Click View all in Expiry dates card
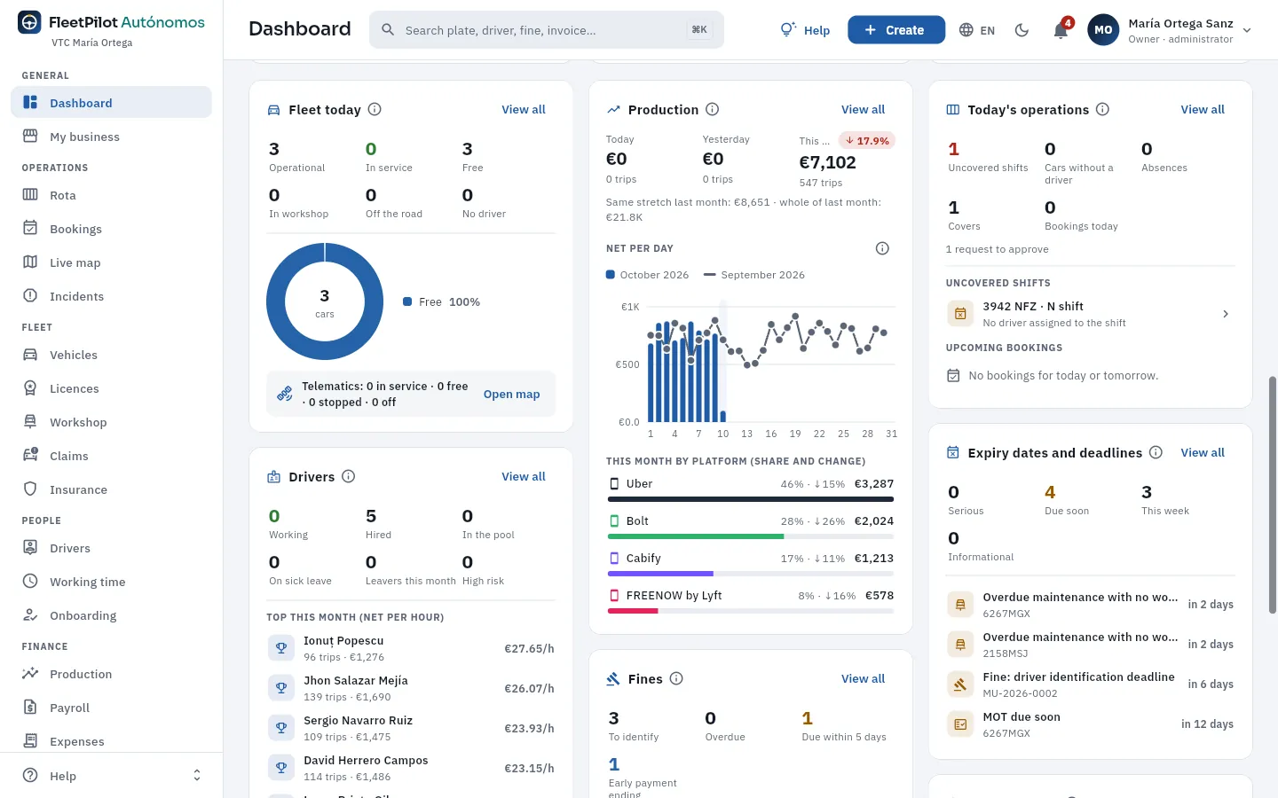This screenshot has height=798, width=1278. (x=1203, y=452)
